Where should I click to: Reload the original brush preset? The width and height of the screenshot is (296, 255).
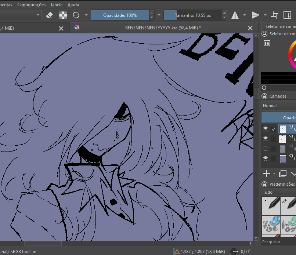pyautogui.click(x=76, y=15)
